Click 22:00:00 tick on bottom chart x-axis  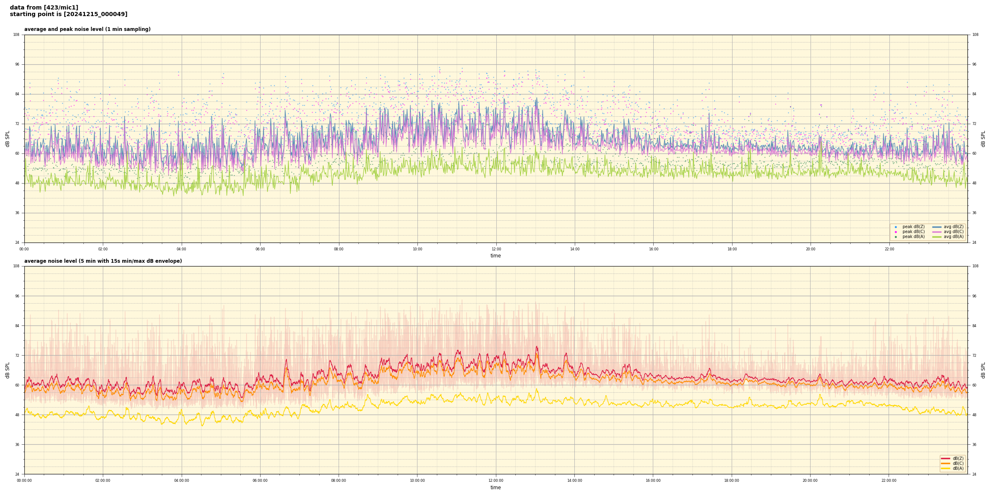point(889,481)
